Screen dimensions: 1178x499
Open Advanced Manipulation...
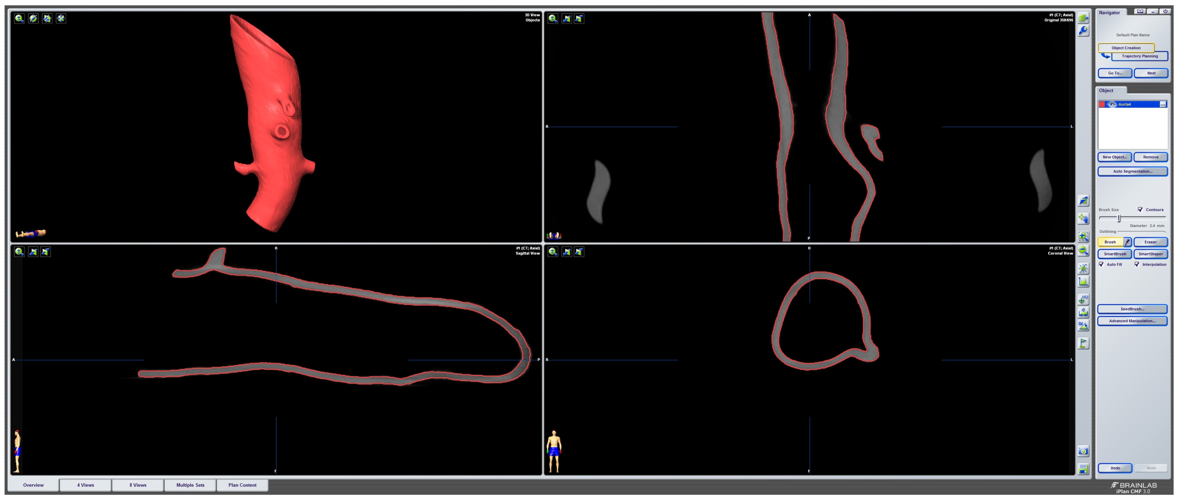point(1132,321)
